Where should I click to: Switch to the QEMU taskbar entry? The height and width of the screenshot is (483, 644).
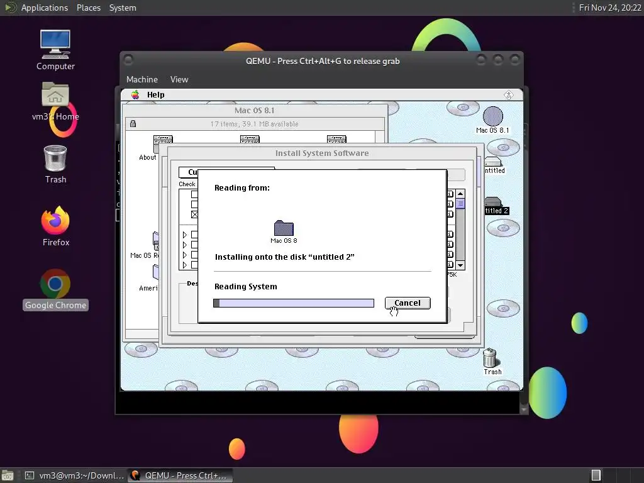coord(180,475)
